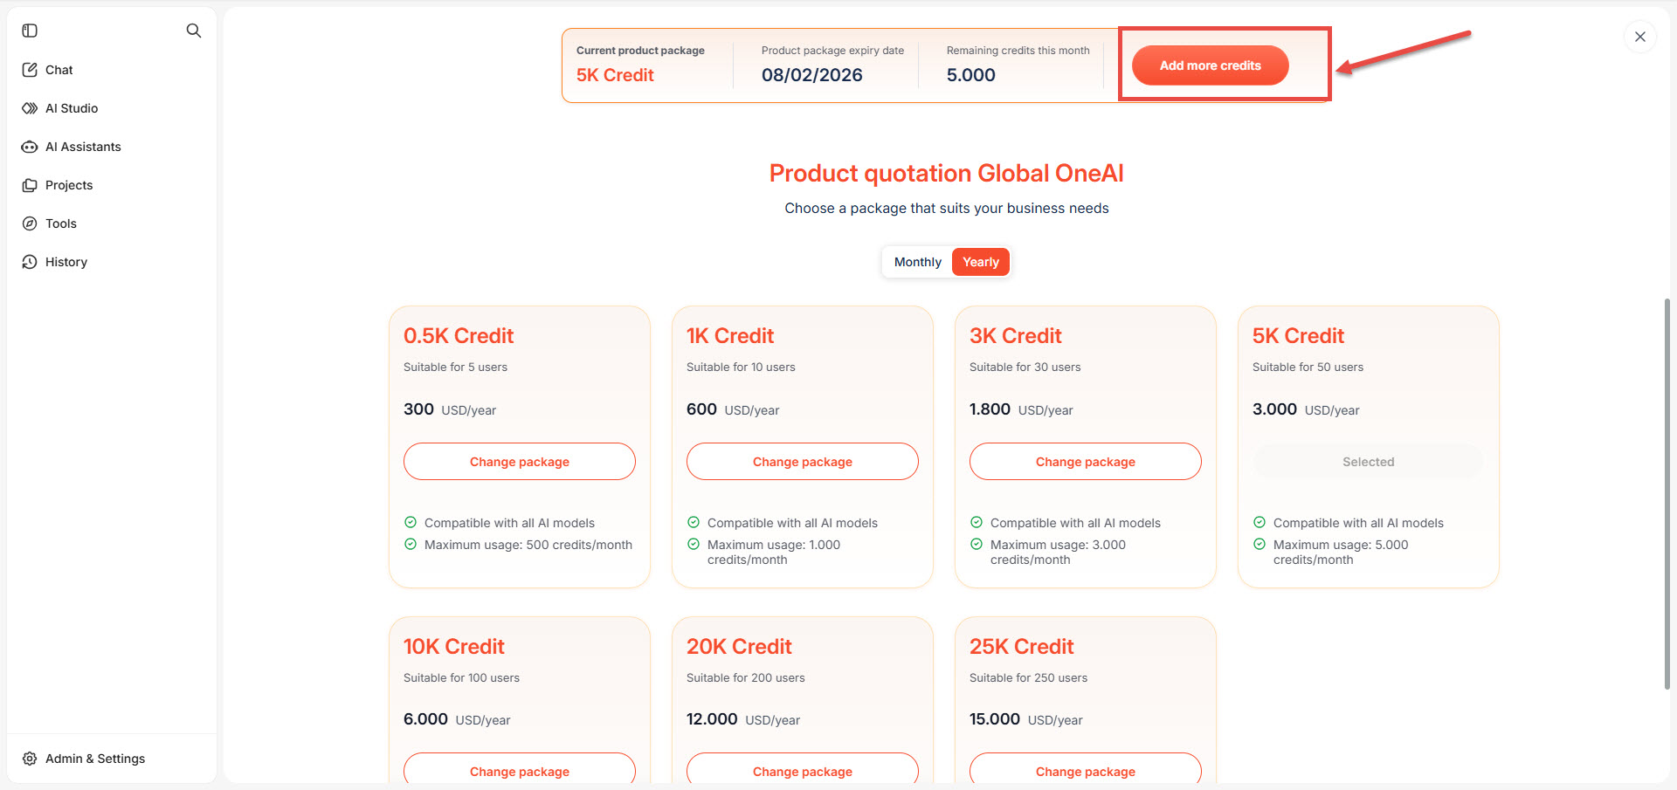The height and width of the screenshot is (790, 1677).
Task: Open AI Studio in sidebar
Action: 71,108
